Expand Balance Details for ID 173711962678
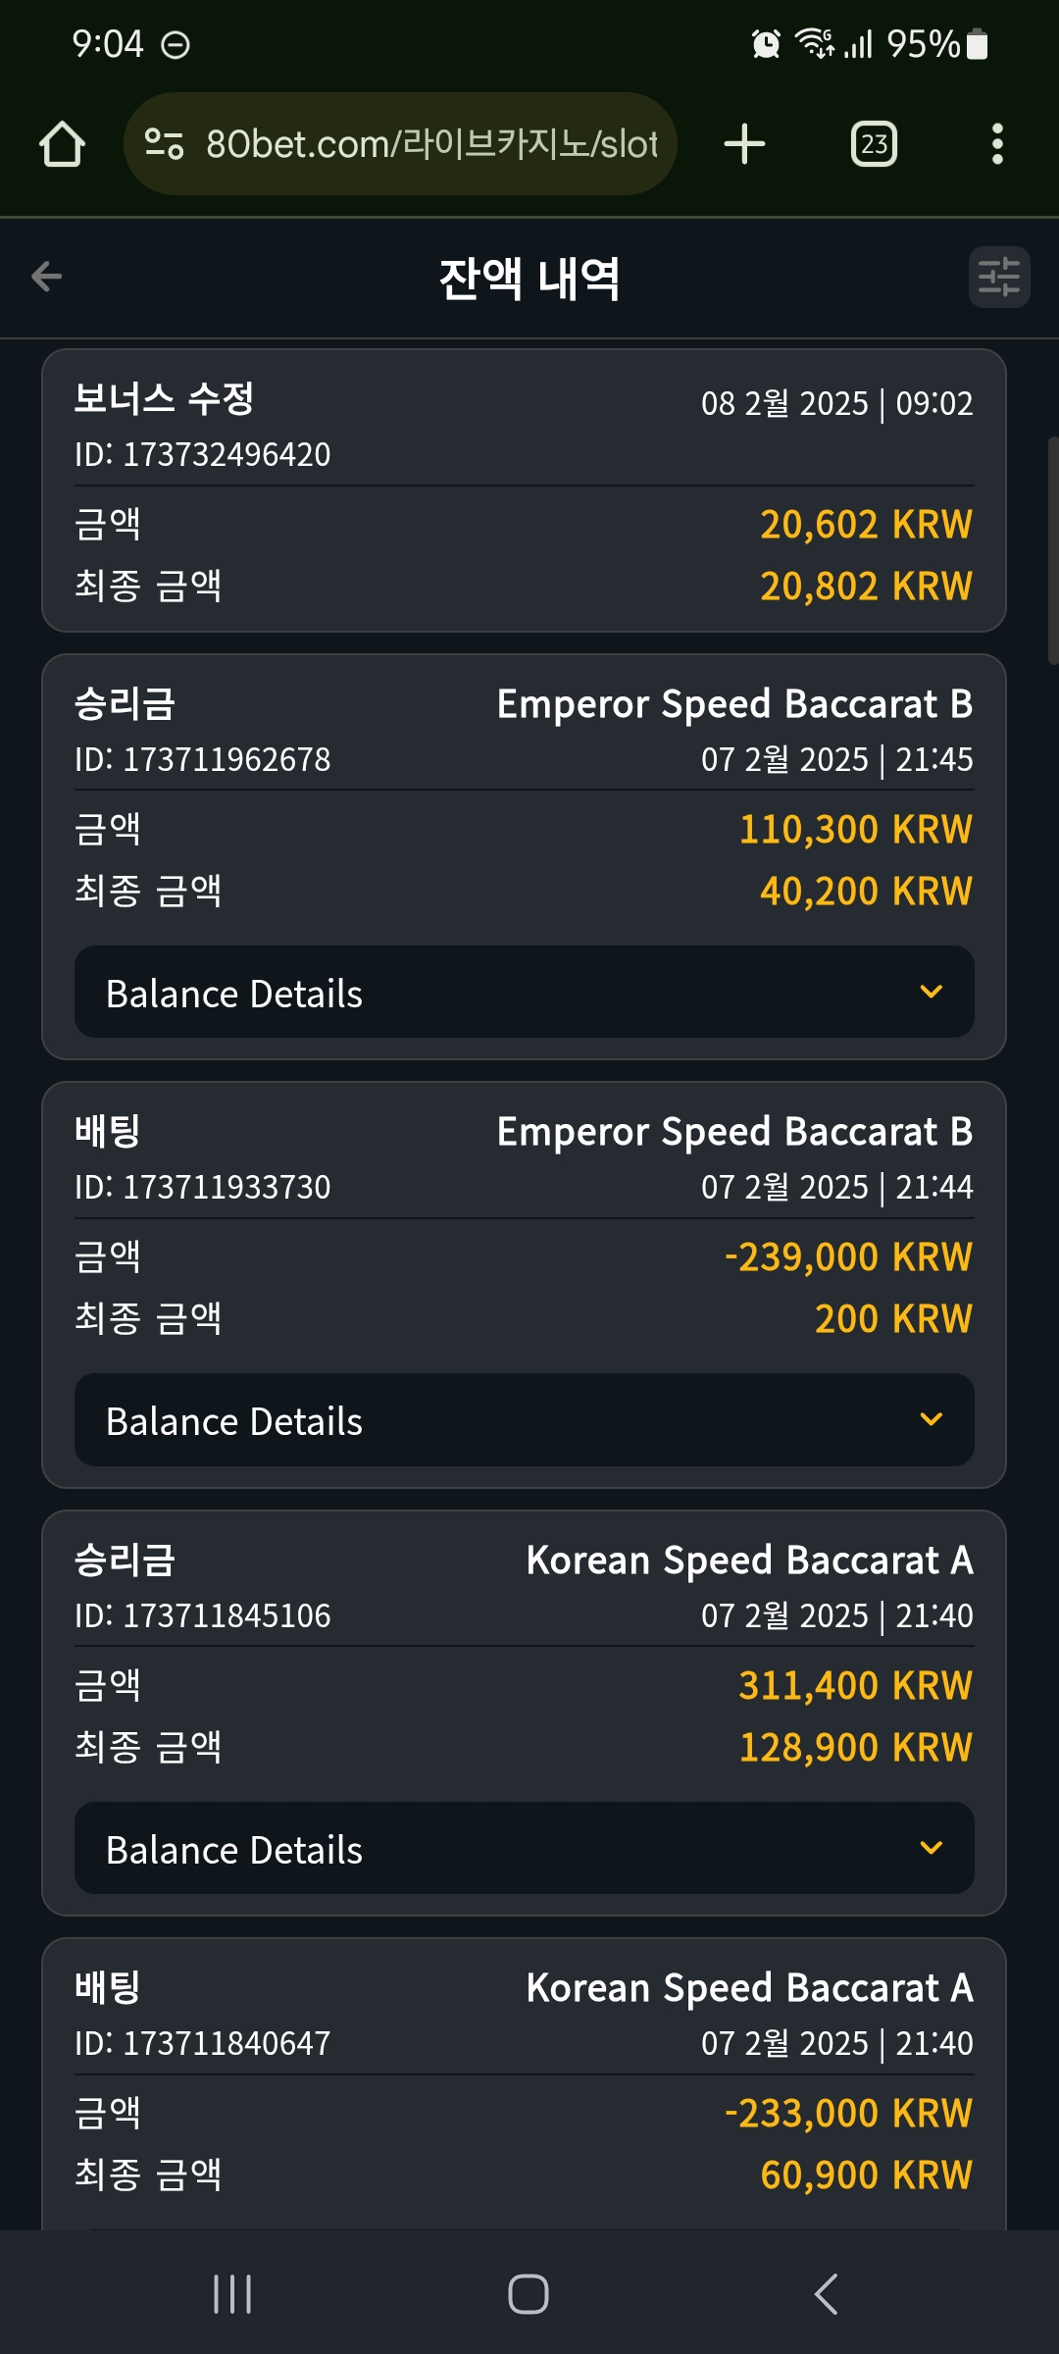 [525, 993]
